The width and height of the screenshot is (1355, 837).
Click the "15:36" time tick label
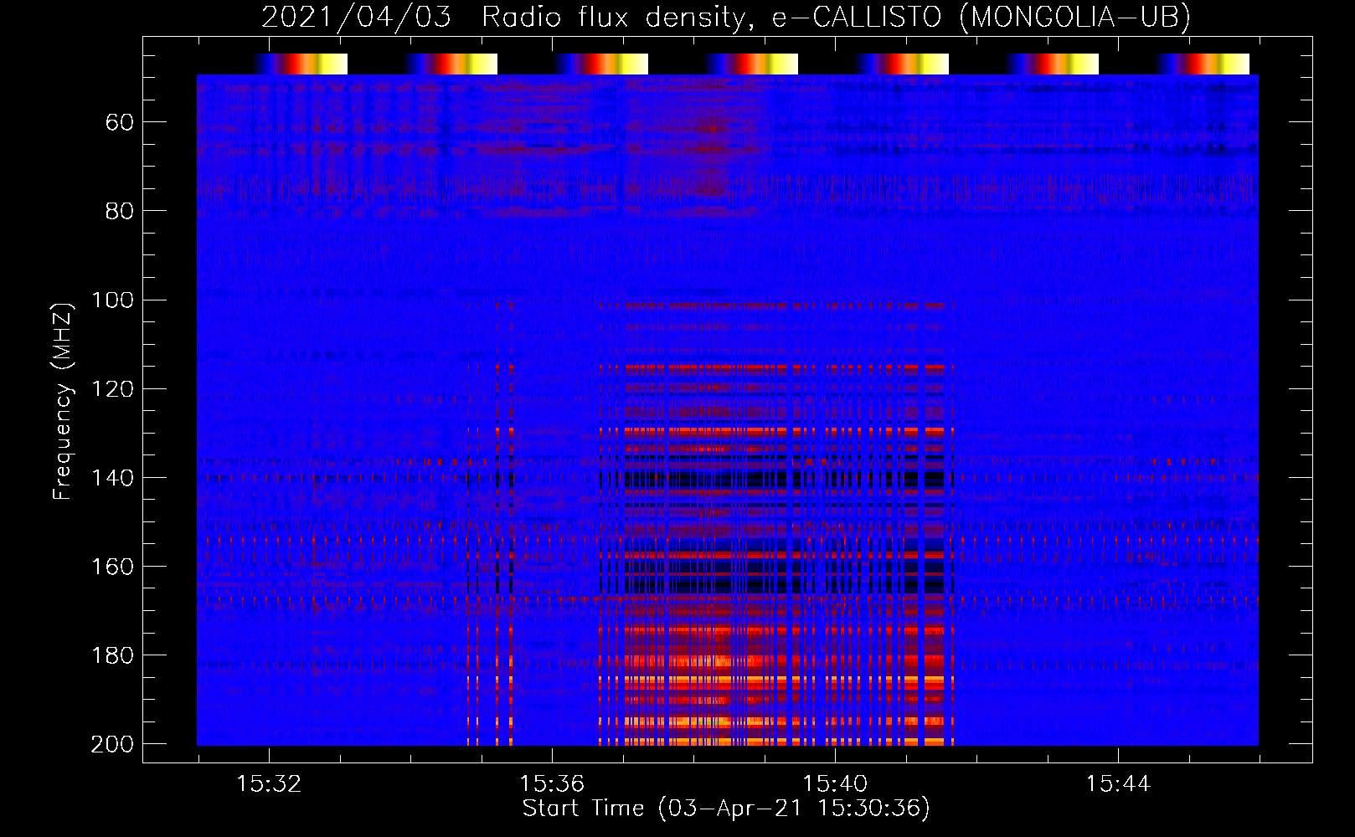pos(552,784)
